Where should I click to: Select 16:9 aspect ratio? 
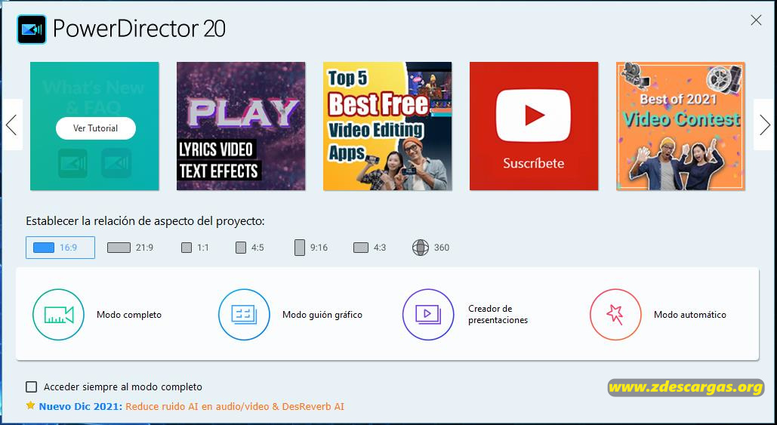[60, 248]
